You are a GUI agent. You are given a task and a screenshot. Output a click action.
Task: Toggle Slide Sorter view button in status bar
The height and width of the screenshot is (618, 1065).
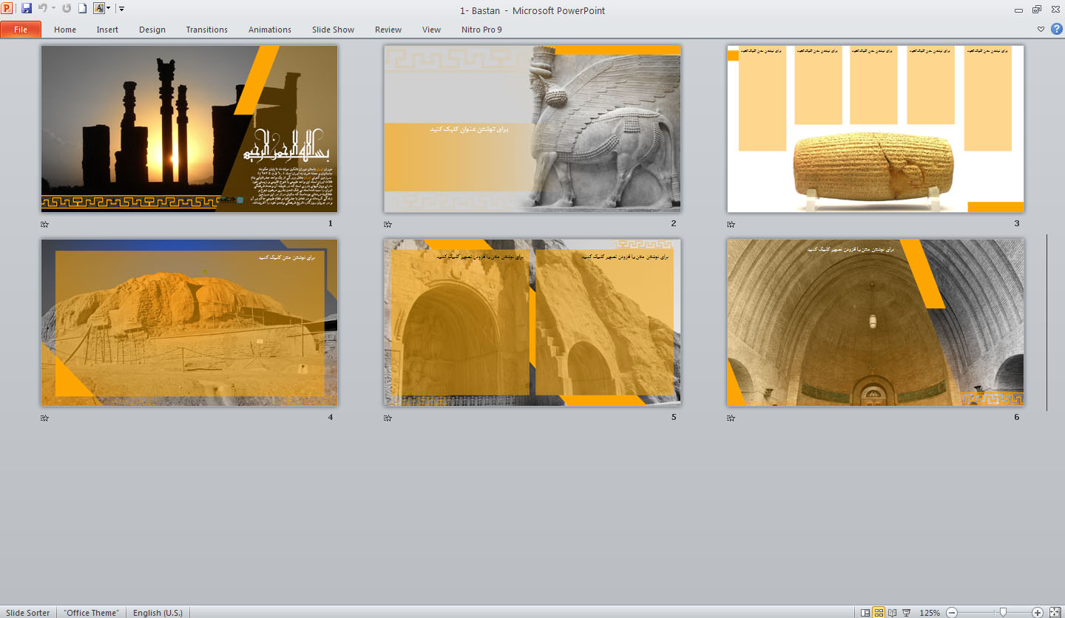pos(879,613)
